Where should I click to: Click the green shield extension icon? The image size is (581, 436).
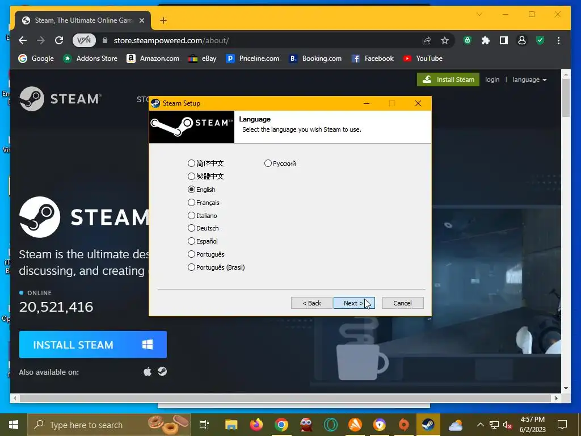540,40
